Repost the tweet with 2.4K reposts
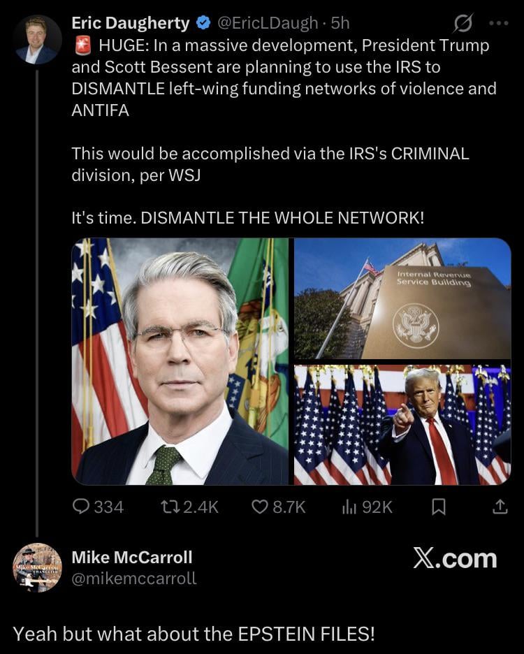 coord(189,507)
